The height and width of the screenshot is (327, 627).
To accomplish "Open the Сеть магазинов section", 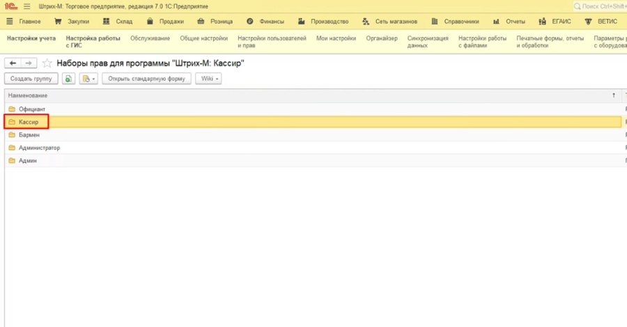I will click(x=396, y=21).
